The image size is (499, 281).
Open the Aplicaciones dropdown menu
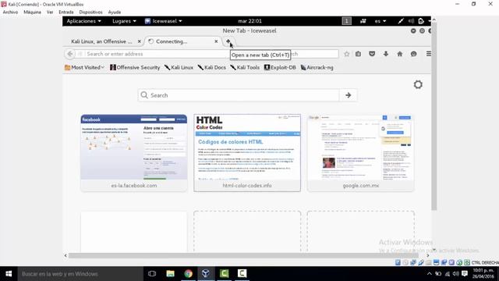[x=83, y=21]
